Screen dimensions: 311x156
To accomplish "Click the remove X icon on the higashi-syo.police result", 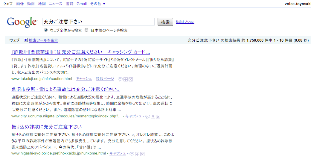I will pyautogui.click(x=142, y=154).
